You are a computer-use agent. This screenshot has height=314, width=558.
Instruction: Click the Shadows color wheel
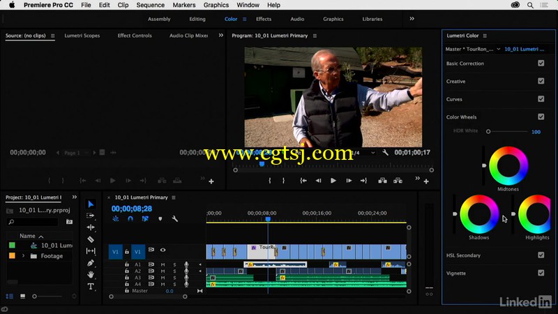pos(479,214)
